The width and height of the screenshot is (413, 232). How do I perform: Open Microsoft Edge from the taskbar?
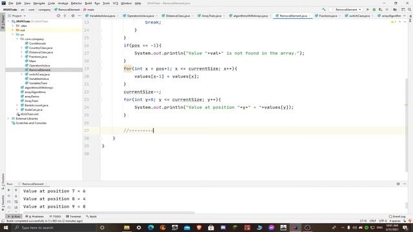151,227
